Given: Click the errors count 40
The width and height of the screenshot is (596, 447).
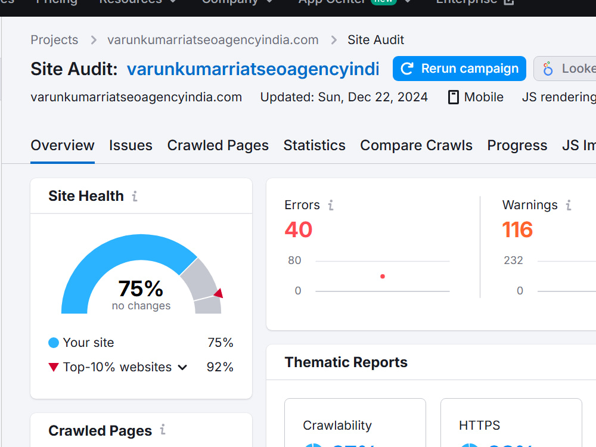Looking at the screenshot, I should tap(299, 229).
